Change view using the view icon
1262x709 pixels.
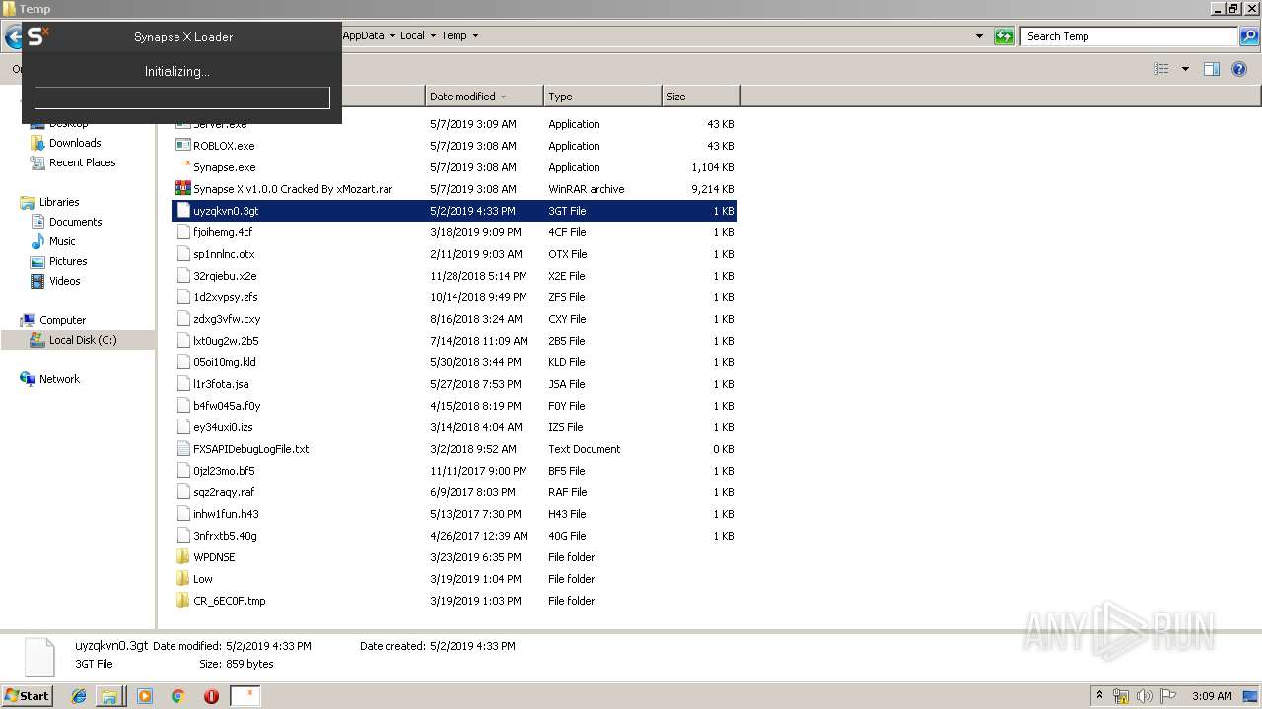pos(1161,69)
